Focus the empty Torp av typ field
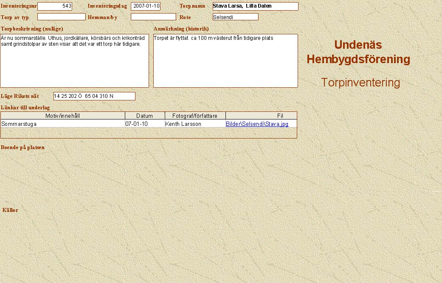Screen dimensions: 442x283 pos(62,17)
